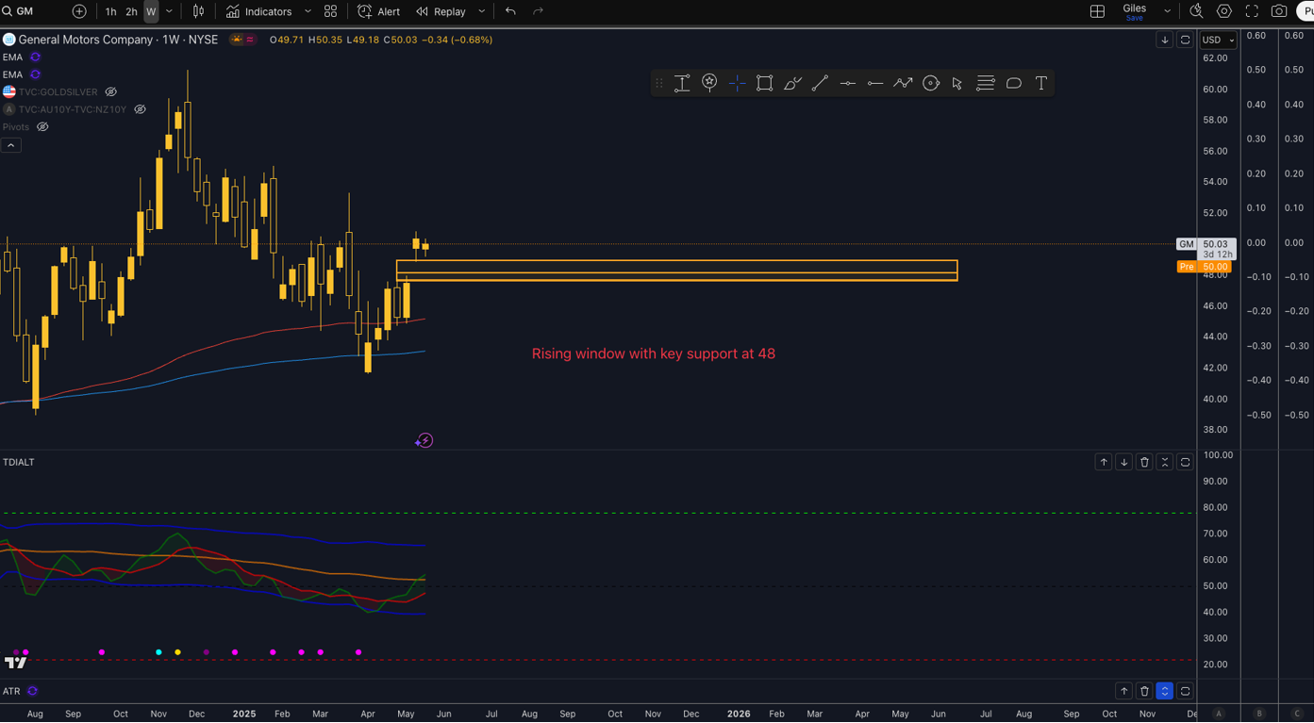The height and width of the screenshot is (723, 1314).
Task: Redo the last chart action
Action: tap(539, 11)
